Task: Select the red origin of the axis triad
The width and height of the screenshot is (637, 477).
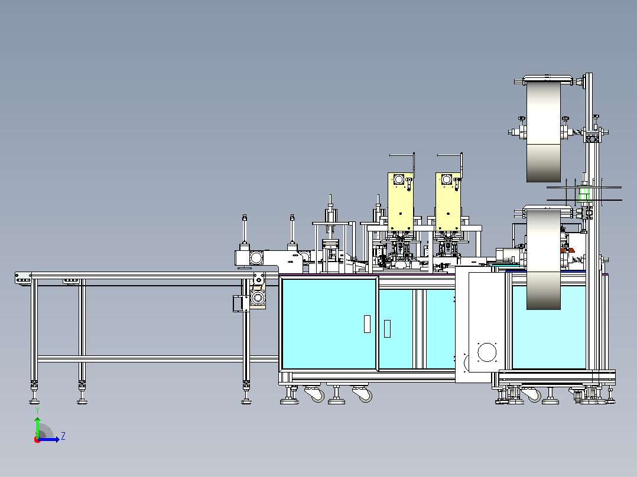Action: (x=37, y=440)
